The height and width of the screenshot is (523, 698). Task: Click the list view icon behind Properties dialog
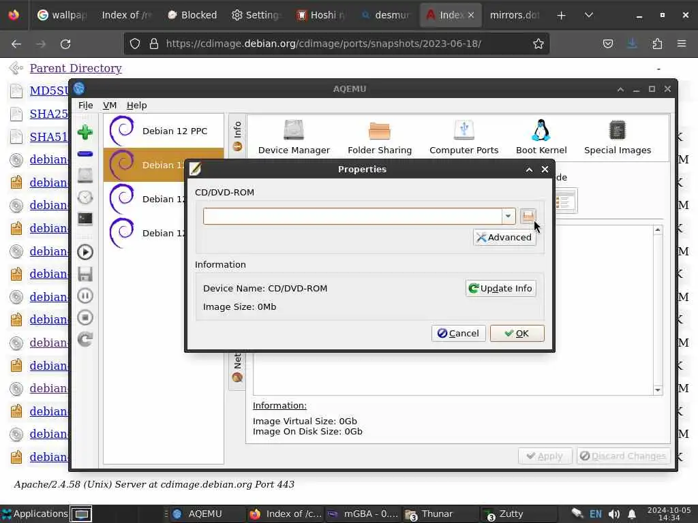click(x=566, y=201)
